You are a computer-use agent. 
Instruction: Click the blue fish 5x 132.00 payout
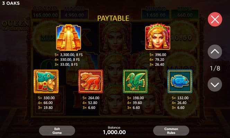(x=180, y=98)
